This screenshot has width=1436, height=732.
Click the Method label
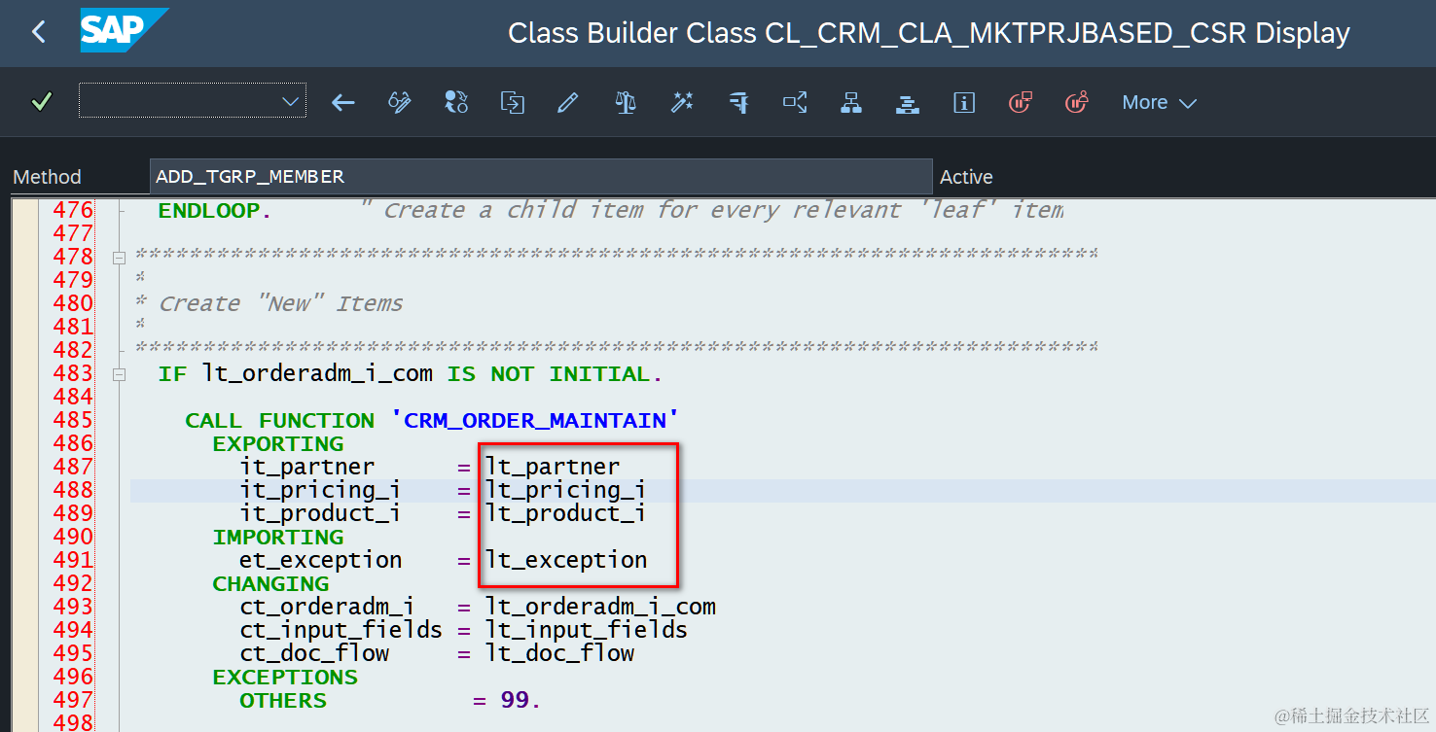point(47,177)
